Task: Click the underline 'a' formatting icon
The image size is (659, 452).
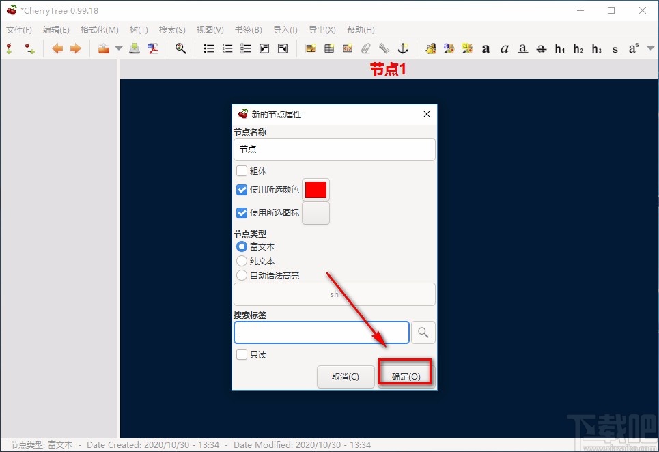Action: coord(523,49)
